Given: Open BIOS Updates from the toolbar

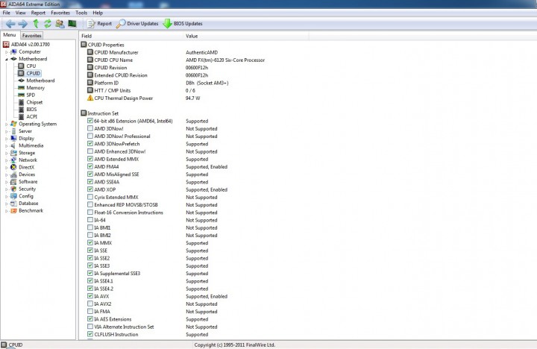Looking at the screenshot, I should point(183,24).
